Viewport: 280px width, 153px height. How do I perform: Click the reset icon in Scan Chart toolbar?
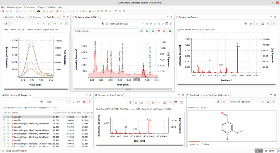(x=130, y=103)
